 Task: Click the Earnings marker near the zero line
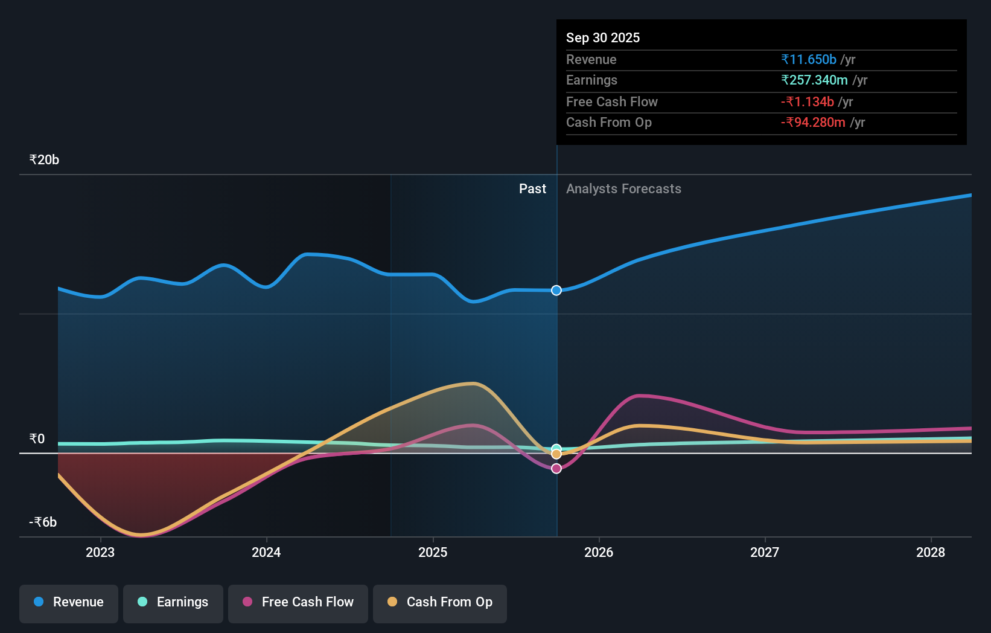pos(556,447)
